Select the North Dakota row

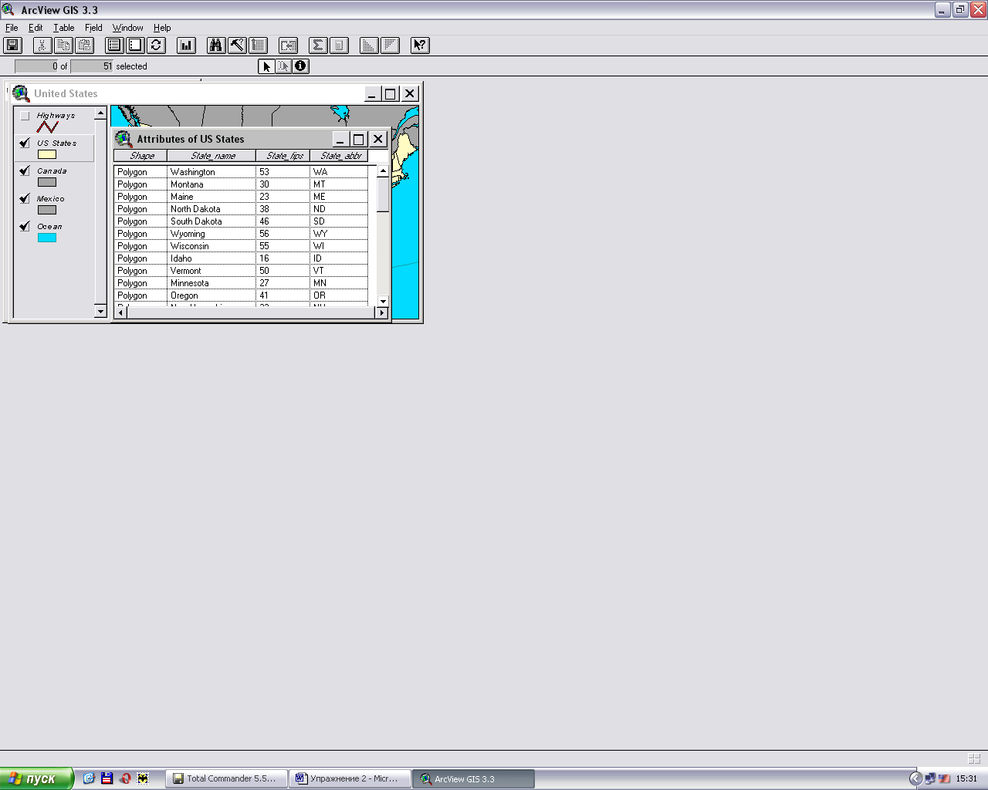[241, 209]
